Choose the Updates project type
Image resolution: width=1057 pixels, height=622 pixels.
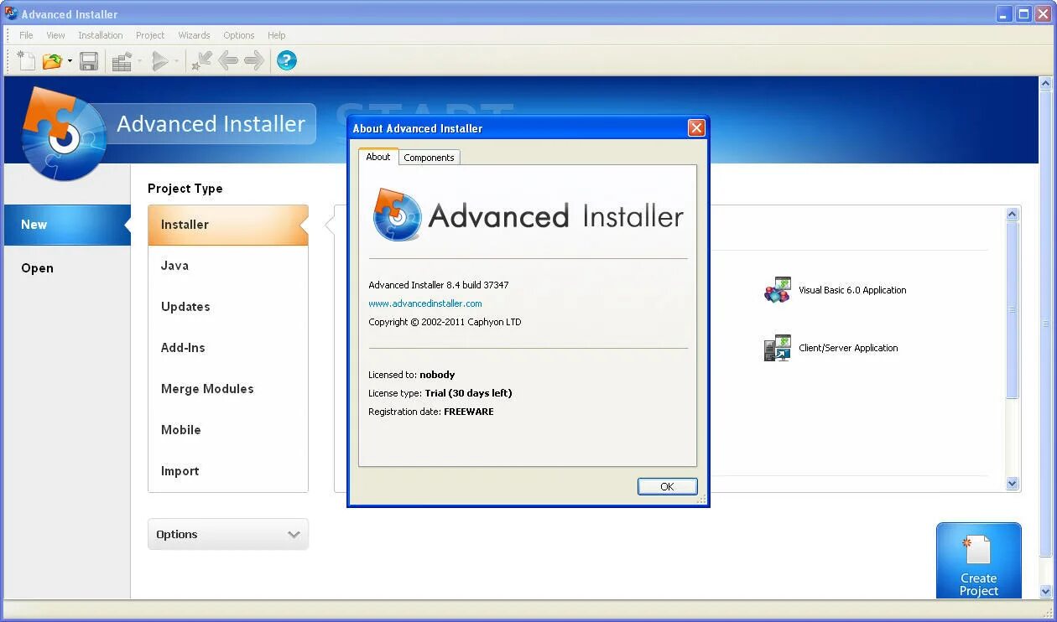[227, 307]
